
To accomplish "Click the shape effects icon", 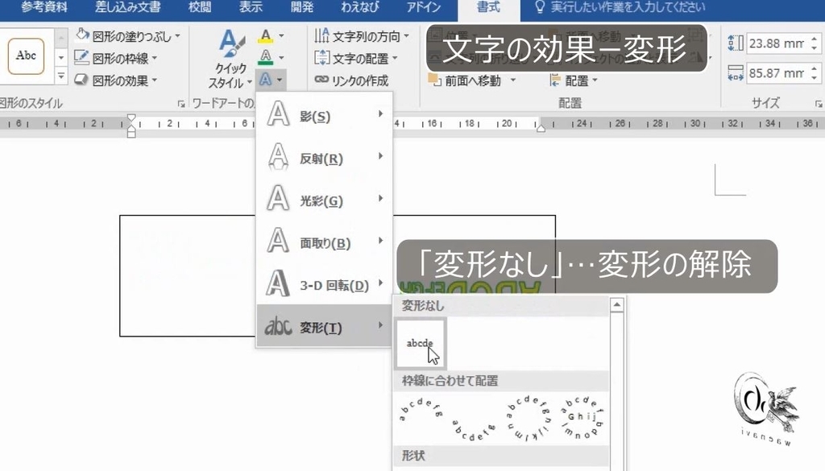I will point(81,80).
